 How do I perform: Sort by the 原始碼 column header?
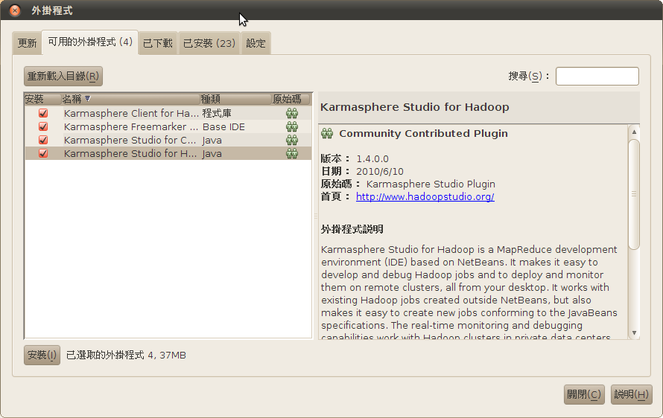coord(291,99)
